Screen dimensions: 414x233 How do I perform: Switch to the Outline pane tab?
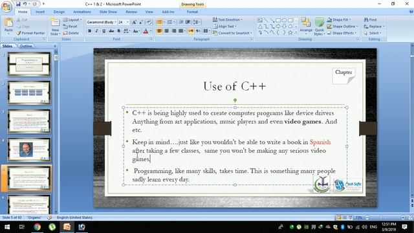(26, 46)
